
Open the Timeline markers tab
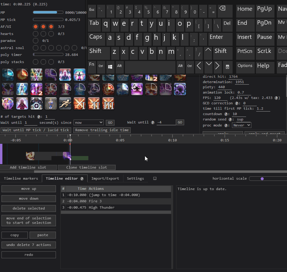click(x=21, y=178)
